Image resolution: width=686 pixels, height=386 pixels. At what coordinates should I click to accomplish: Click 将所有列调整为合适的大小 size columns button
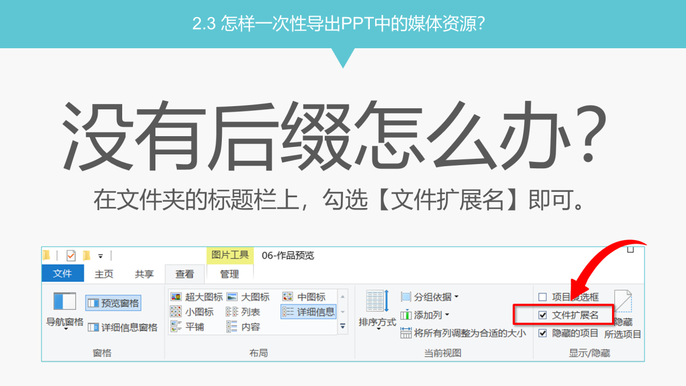coord(464,333)
